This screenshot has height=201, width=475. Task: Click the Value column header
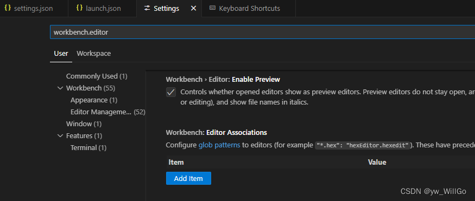pyautogui.click(x=377, y=163)
